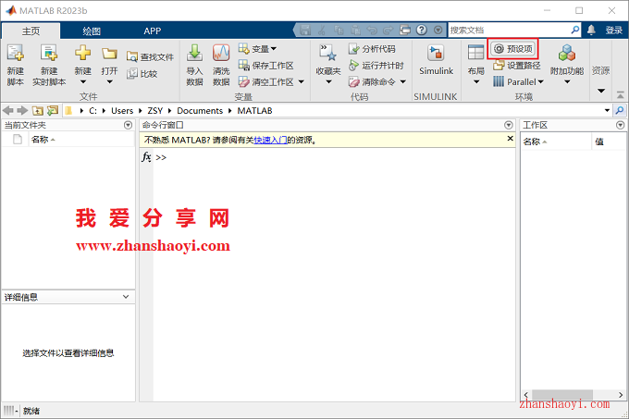Click the 清洗数据 (Clean Data) icon
The width and height of the screenshot is (629, 419).
tap(221, 53)
